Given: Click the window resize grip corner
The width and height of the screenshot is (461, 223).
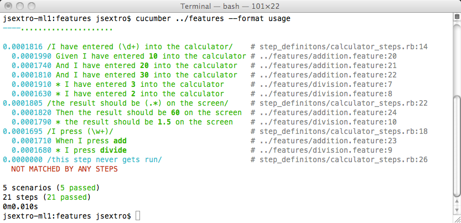Looking at the screenshot, I should tap(457, 219).
